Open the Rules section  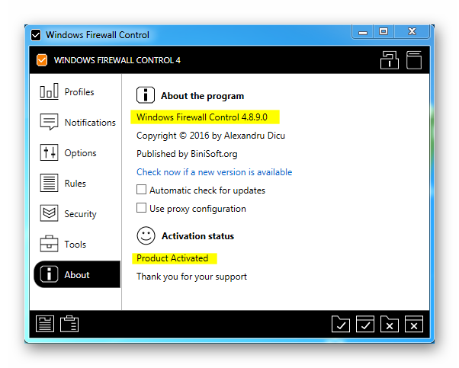coord(77,183)
